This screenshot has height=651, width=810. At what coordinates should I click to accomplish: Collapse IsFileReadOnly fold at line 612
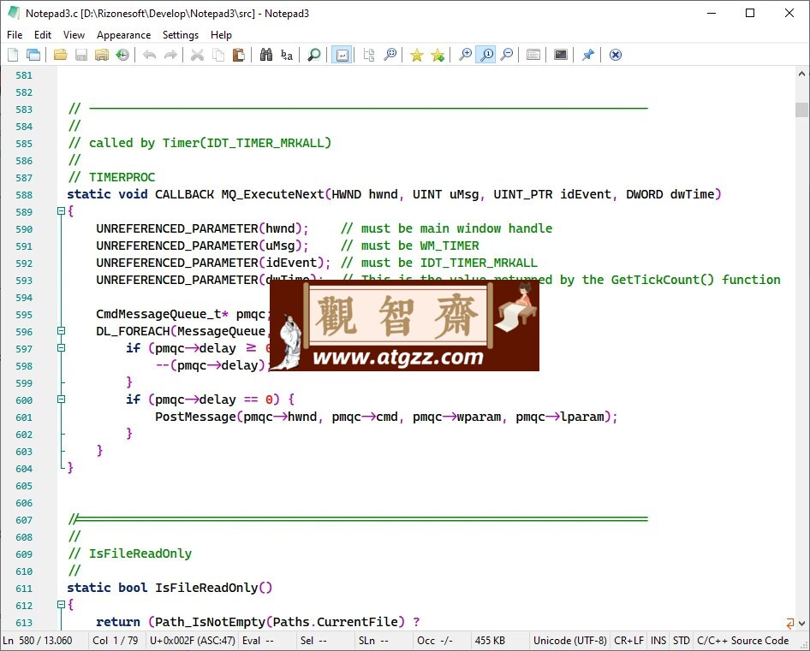tap(61, 604)
